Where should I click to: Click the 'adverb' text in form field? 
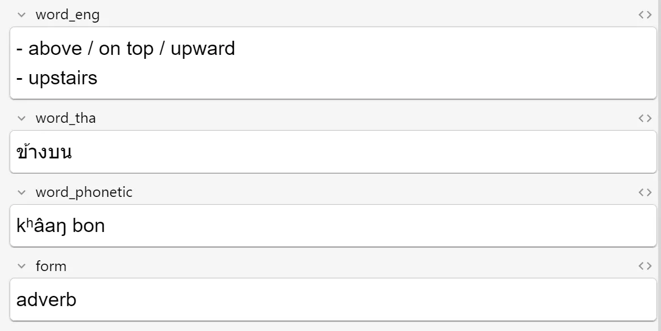46,300
